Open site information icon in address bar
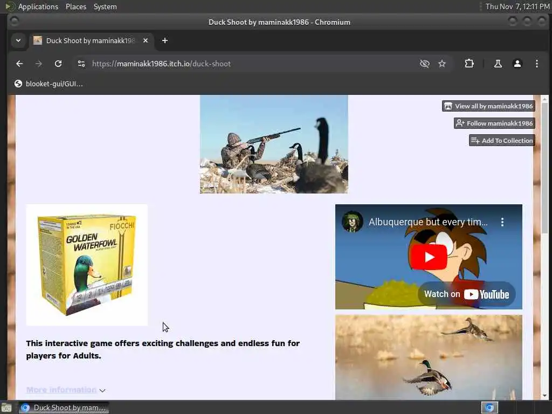Image resolution: width=552 pixels, height=414 pixels. 81,64
